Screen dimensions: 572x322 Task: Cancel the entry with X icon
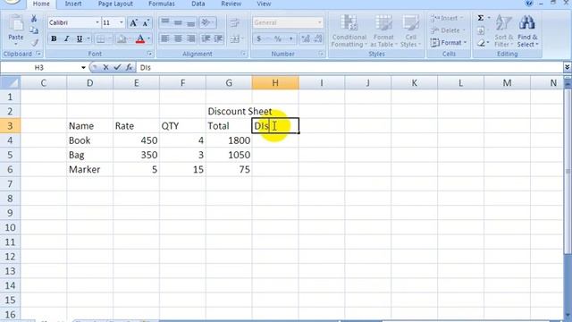pyautogui.click(x=105, y=68)
